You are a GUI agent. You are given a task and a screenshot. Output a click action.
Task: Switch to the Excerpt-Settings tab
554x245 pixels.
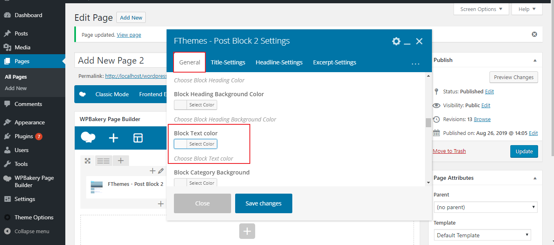pyautogui.click(x=334, y=62)
